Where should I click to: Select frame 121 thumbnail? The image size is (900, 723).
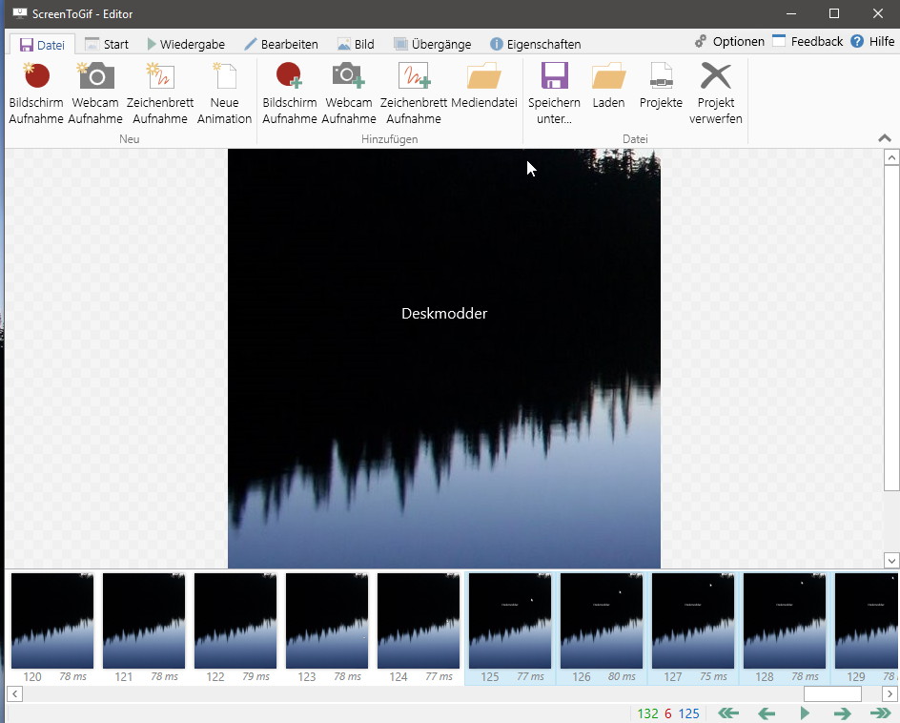coord(144,621)
